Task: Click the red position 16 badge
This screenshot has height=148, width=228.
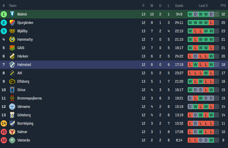Action: 4,140
